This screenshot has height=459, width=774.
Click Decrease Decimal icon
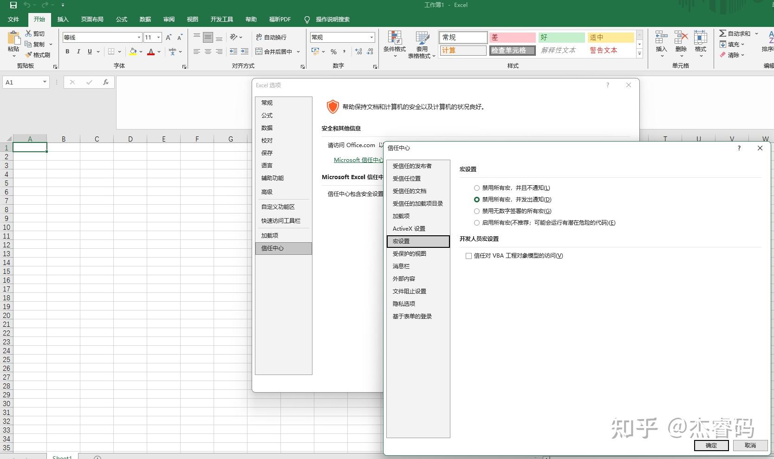[370, 52]
